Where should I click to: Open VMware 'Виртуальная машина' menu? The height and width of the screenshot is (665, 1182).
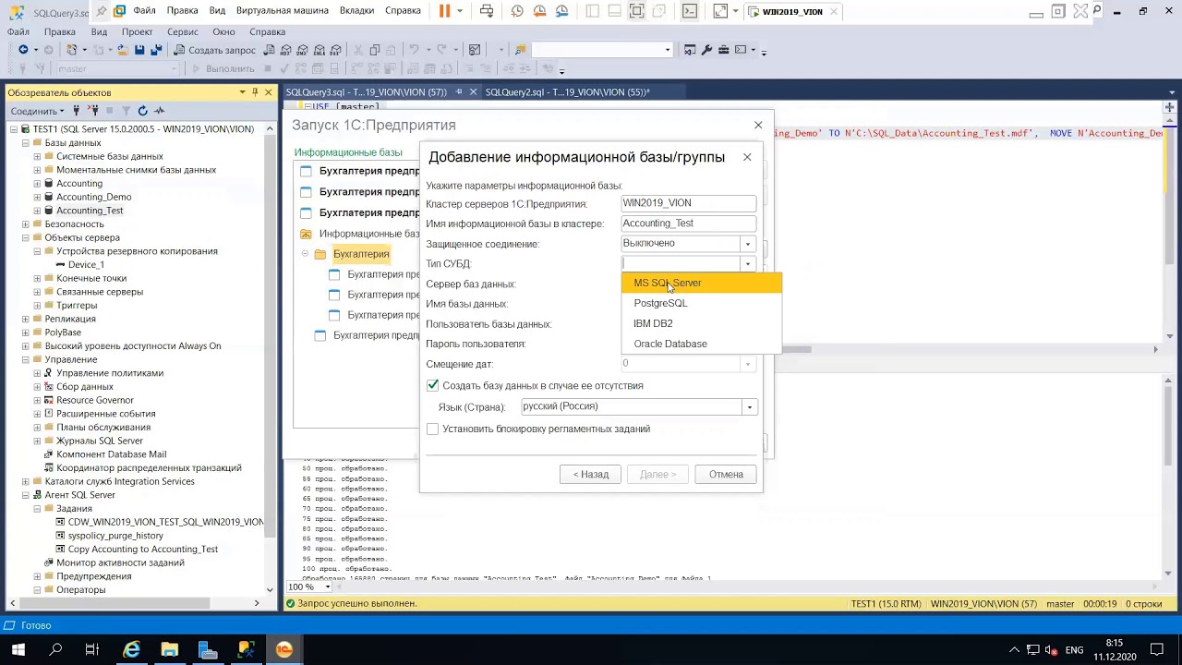coord(282,11)
